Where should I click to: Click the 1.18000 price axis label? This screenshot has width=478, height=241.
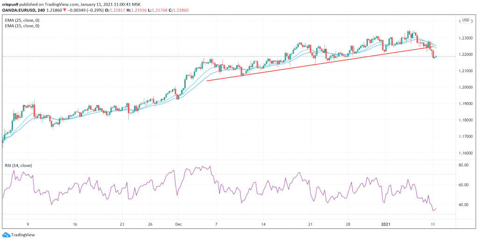click(466, 120)
